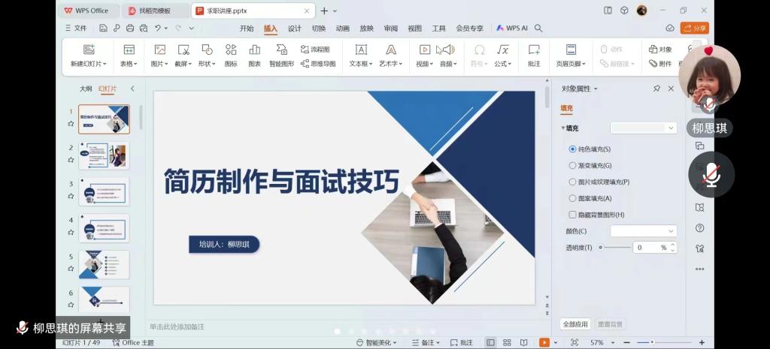770x349 pixels.
Task: Switch to the 设计 ribbon tab
Action: pyautogui.click(x=294, y=29)
